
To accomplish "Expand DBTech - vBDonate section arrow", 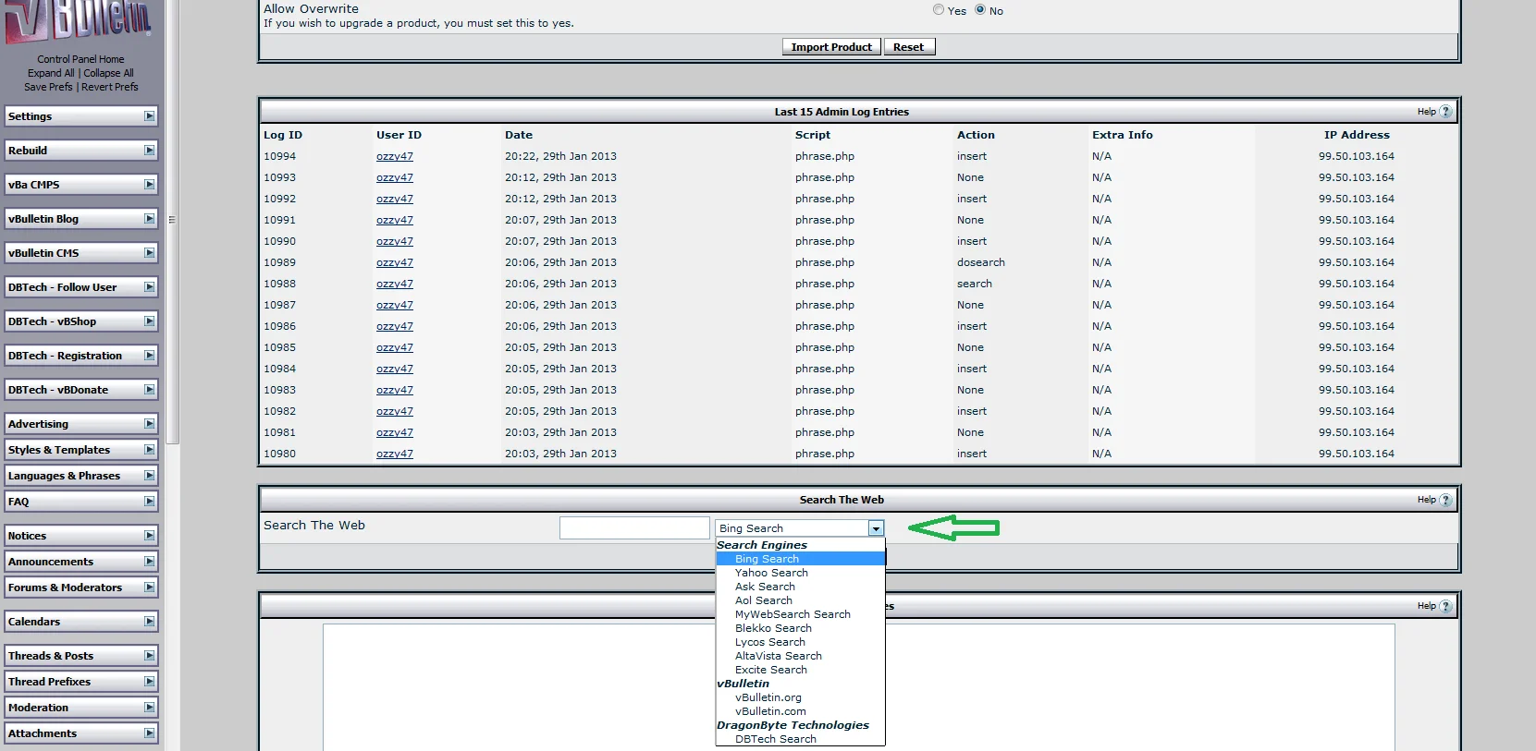I will (149, 390).
